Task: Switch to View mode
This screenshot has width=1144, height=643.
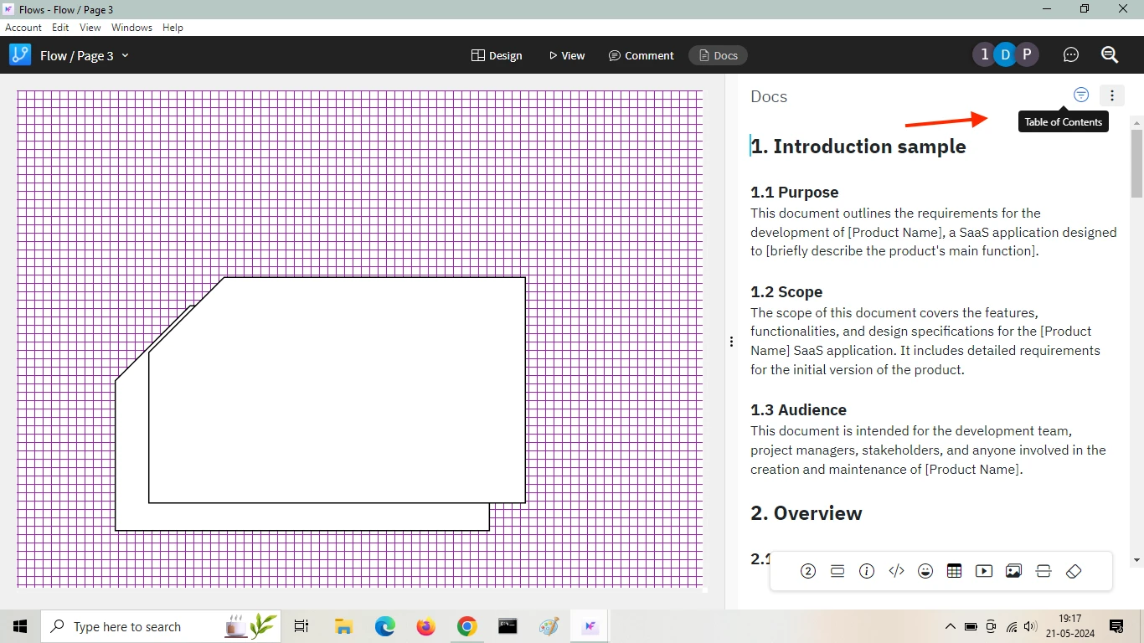Action: [566, 55]
